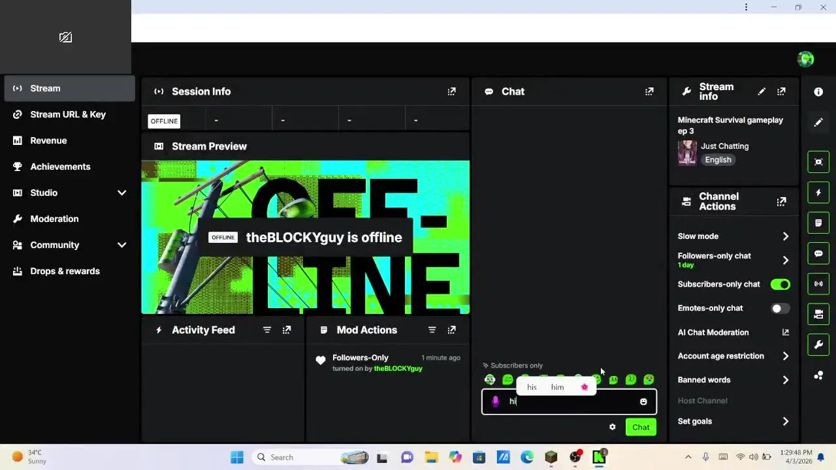The image size is (836, 470).
Task: Open Minecraft block icon in taskbar
Action: click(x=551, y=457)
